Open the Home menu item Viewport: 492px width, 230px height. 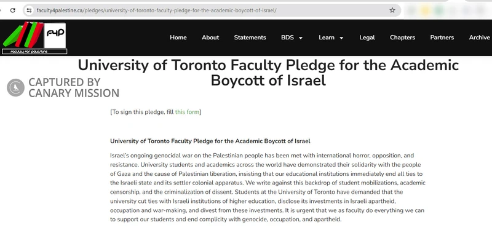point(178,38)
